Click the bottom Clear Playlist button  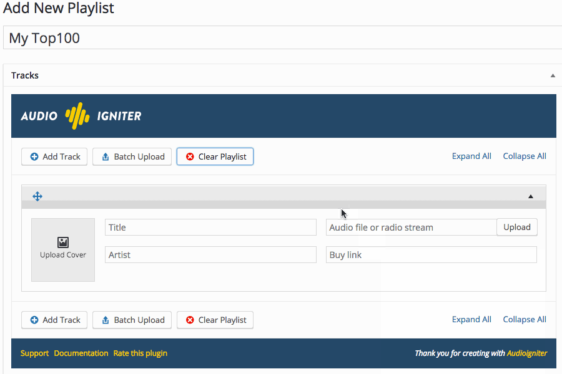(x=215, y=320)
